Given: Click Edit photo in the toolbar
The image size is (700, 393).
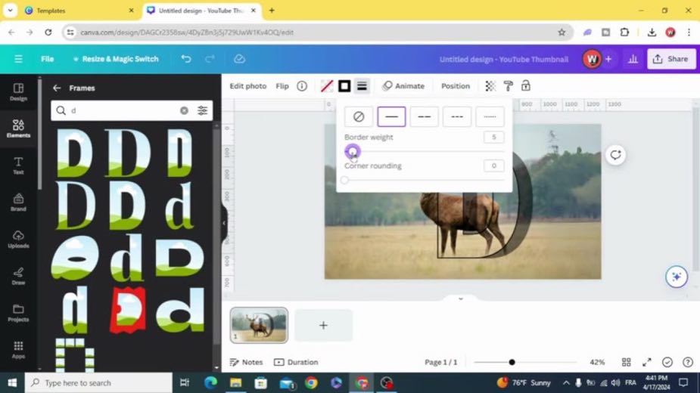Looking at the screenshot, I should (x=247, y=85).
